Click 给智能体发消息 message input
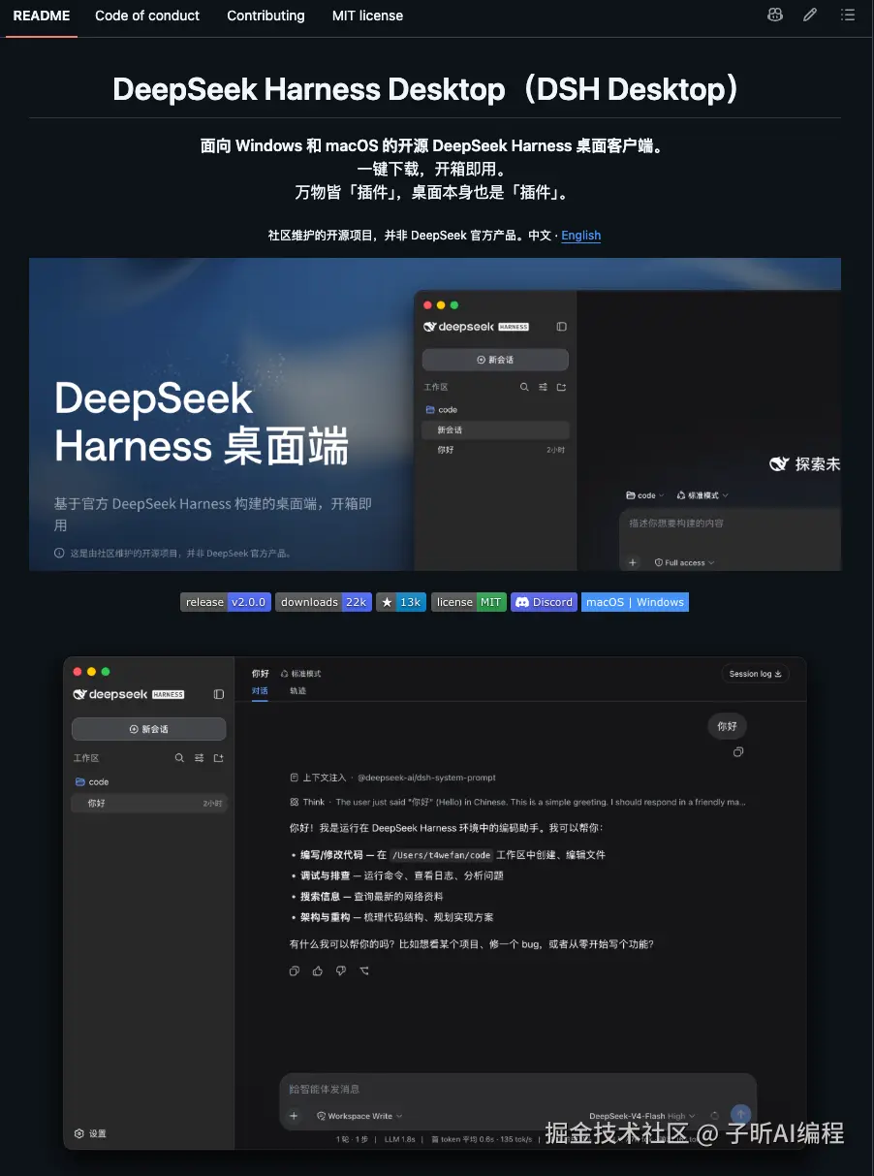This screenshot has width=874, height=1176. point(517,1090)
